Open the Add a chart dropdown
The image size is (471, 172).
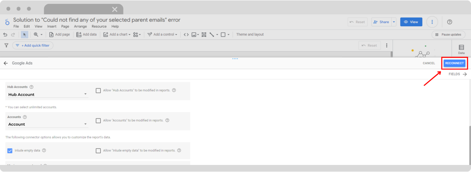click(x=117, y=35)
